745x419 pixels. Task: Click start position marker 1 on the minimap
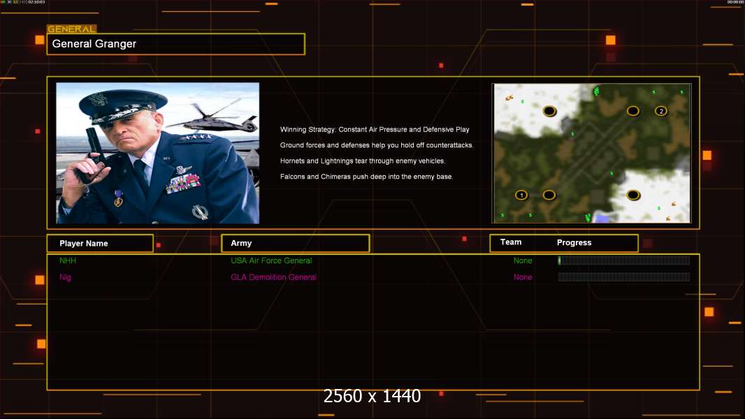tap(521, 195)
